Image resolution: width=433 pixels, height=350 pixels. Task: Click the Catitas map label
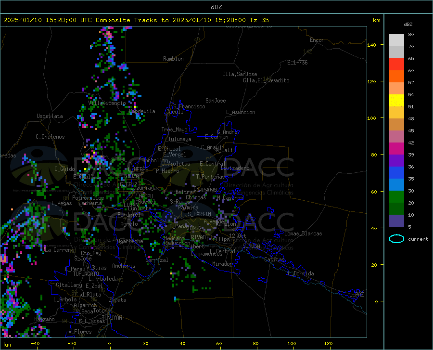[x=275, y=259]
